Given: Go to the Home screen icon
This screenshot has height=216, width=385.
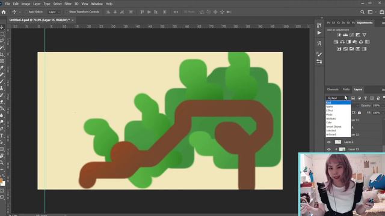Looking at the screenshot, I should click(x=4, y=12).
